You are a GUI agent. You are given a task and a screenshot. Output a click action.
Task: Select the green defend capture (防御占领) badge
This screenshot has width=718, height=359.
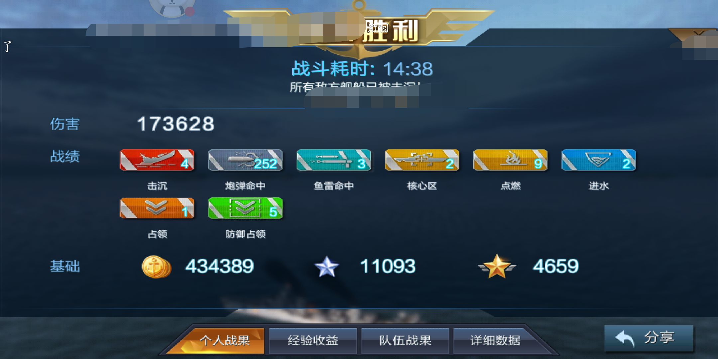click(245, 208)
